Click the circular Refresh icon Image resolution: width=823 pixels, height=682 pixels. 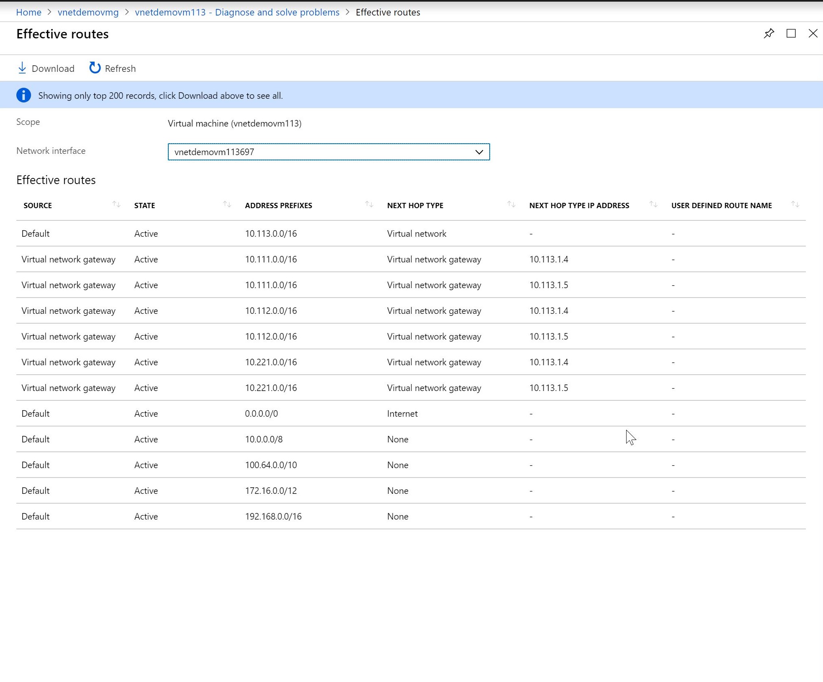pos(95,68)
